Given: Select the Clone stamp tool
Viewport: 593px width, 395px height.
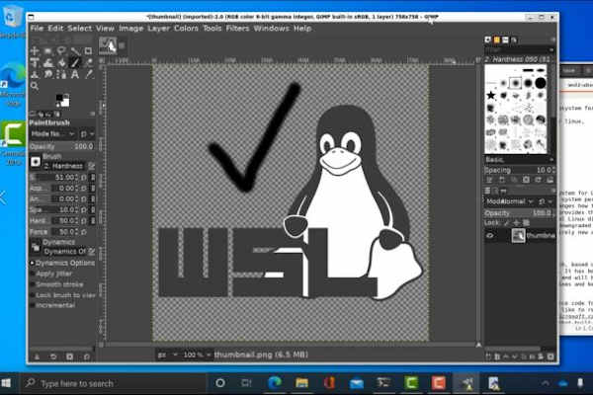Looking at the screenshot, I should [35, 74].
